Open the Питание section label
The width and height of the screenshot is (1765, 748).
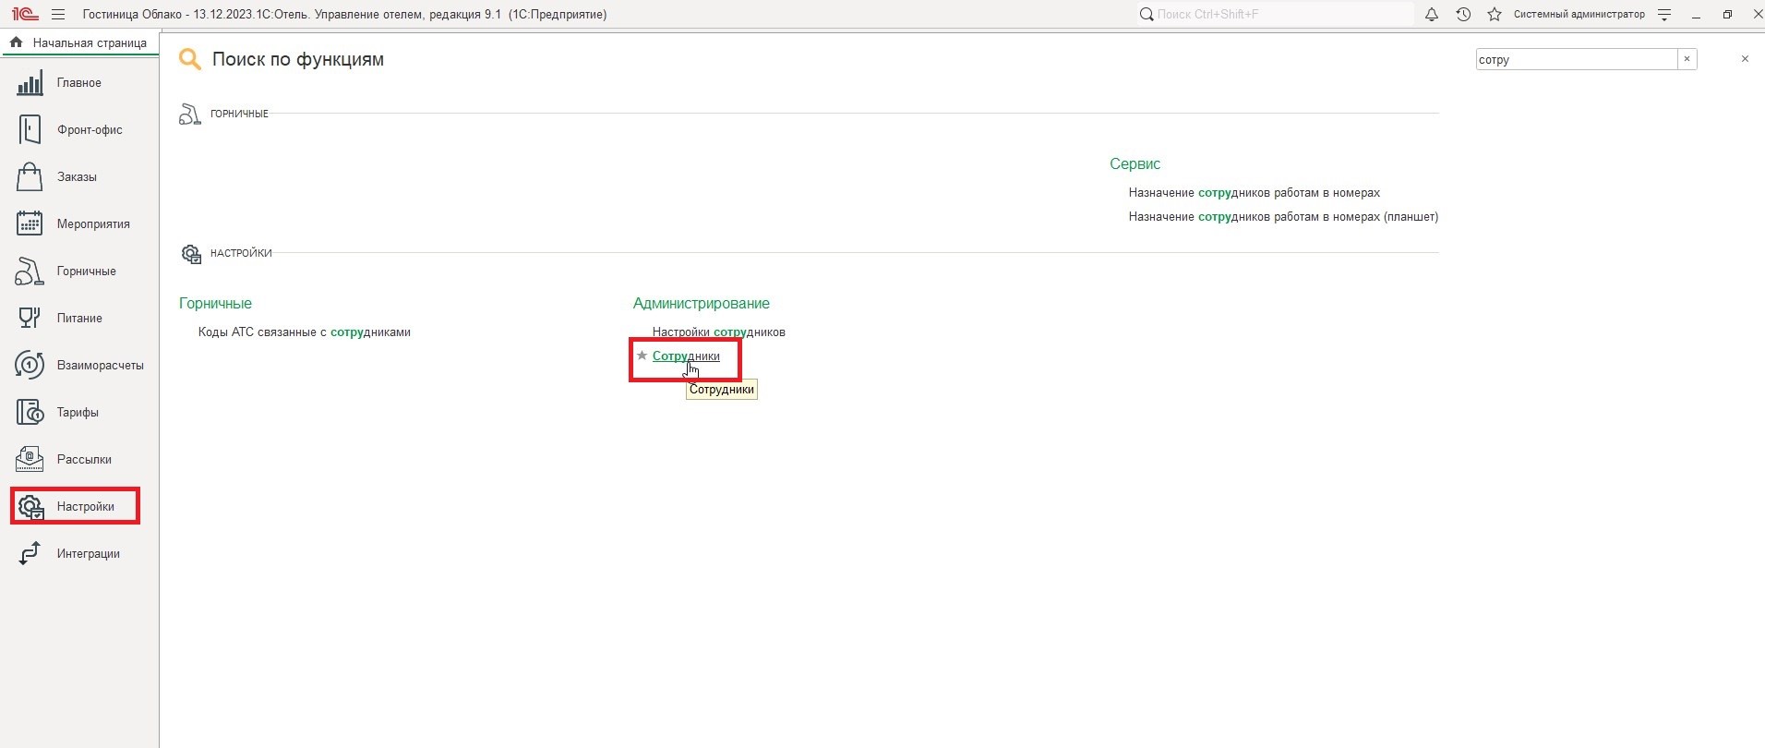[x=79, y=319]
